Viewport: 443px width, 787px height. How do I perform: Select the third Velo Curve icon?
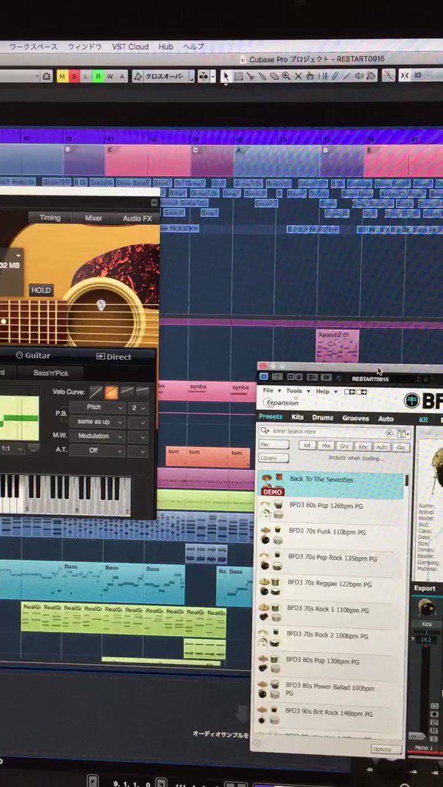(x=127, y=392)
